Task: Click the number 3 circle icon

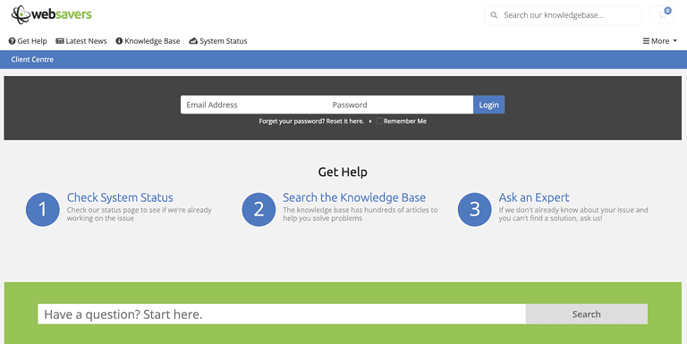Action: coord(474,209)
